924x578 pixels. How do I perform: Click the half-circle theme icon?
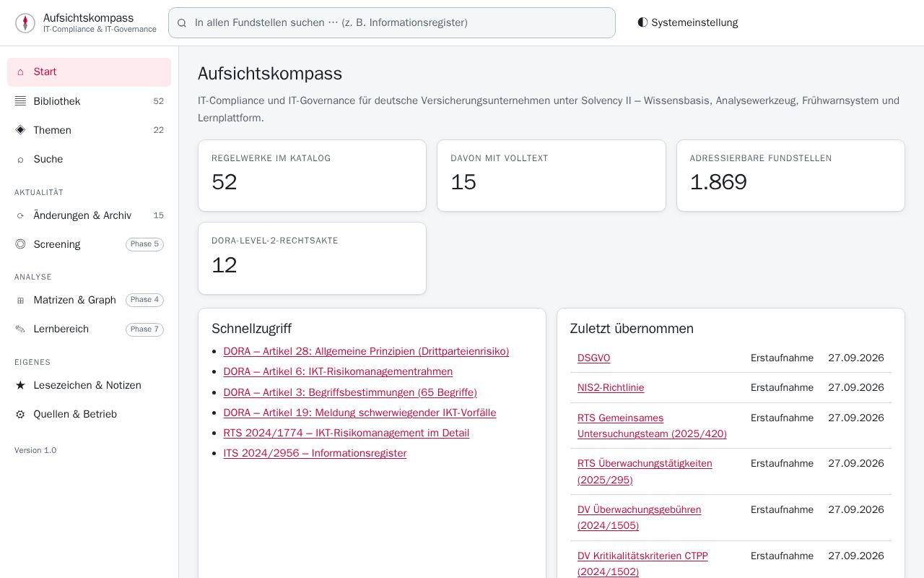(x=642, y=22)
